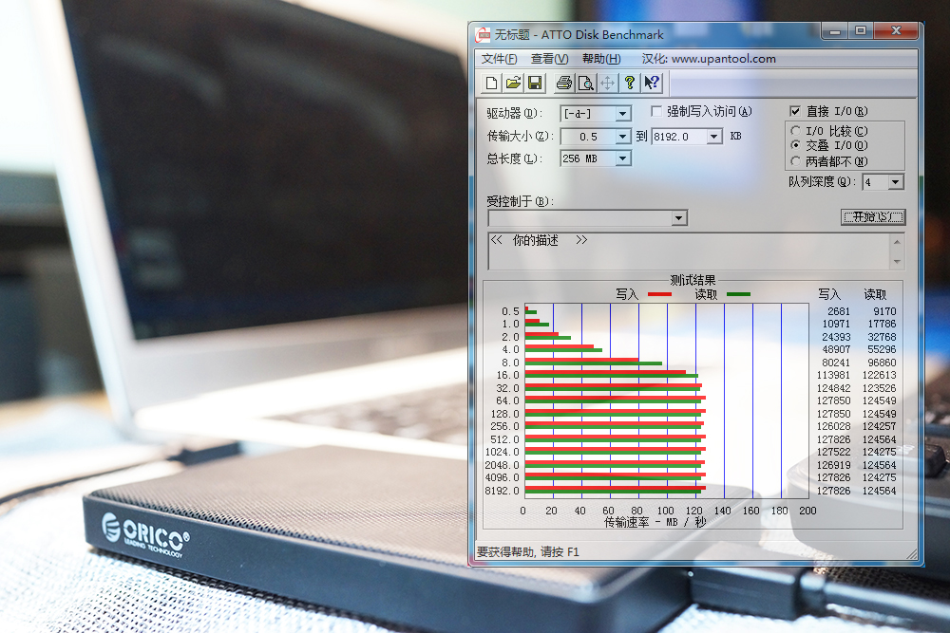Click the green 读取 legend swatch
Screen dimensions: 950x633
coord(738,294)
